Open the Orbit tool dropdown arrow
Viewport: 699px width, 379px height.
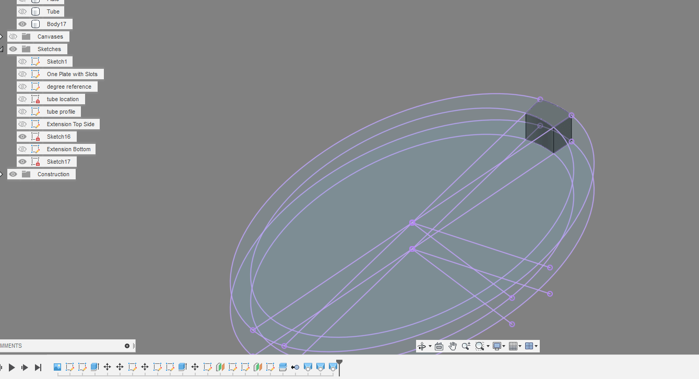430,346
